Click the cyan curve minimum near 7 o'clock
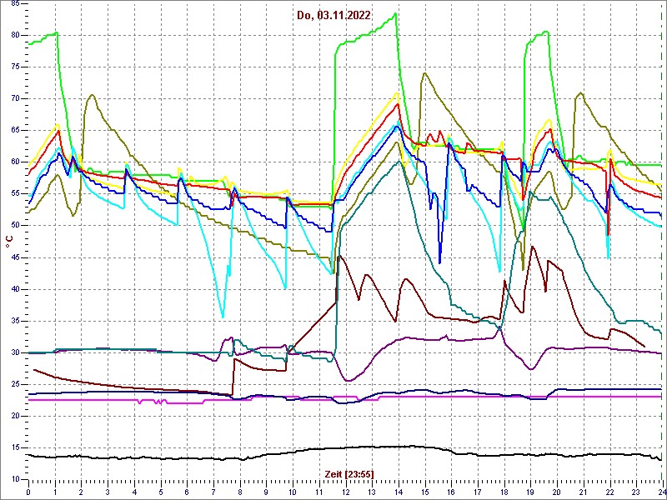This screenshot has width=667, height=500. pyautogui.click(x=223, y=317)
